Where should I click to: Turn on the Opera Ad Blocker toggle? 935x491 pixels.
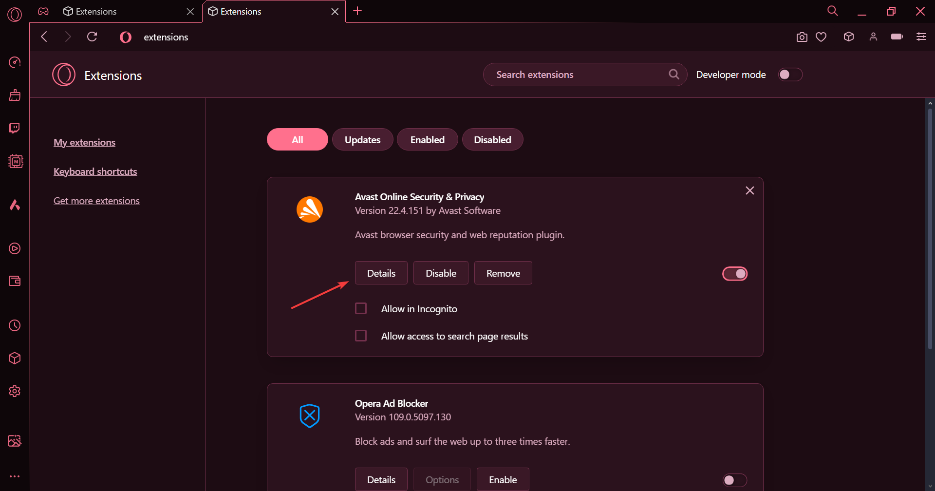click(x=735, y=480)
